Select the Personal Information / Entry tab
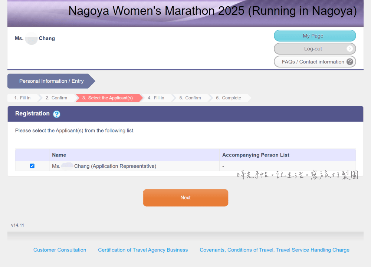371x267 pixels. pyautogui.click(x=51, y=81)
